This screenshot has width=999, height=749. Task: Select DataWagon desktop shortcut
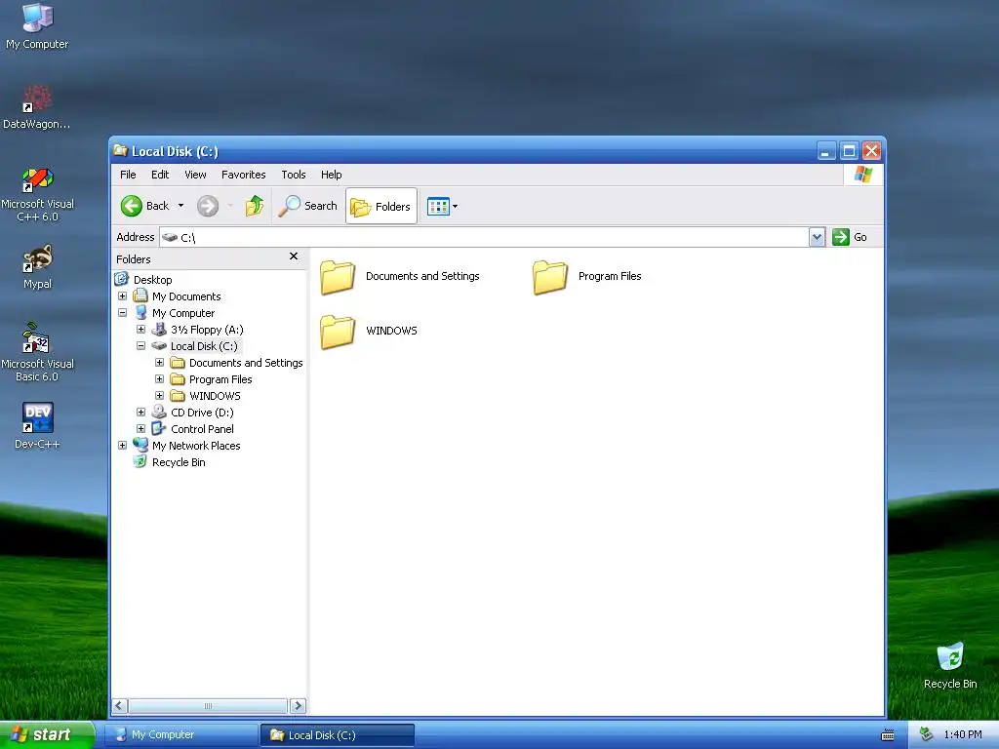pos(37,107)
